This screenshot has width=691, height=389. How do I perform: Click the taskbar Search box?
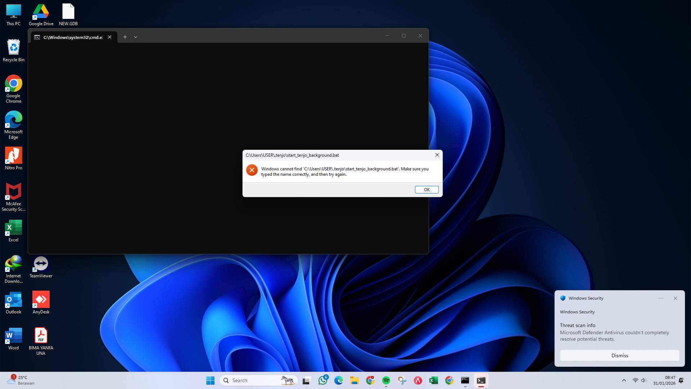click(252, 380)
